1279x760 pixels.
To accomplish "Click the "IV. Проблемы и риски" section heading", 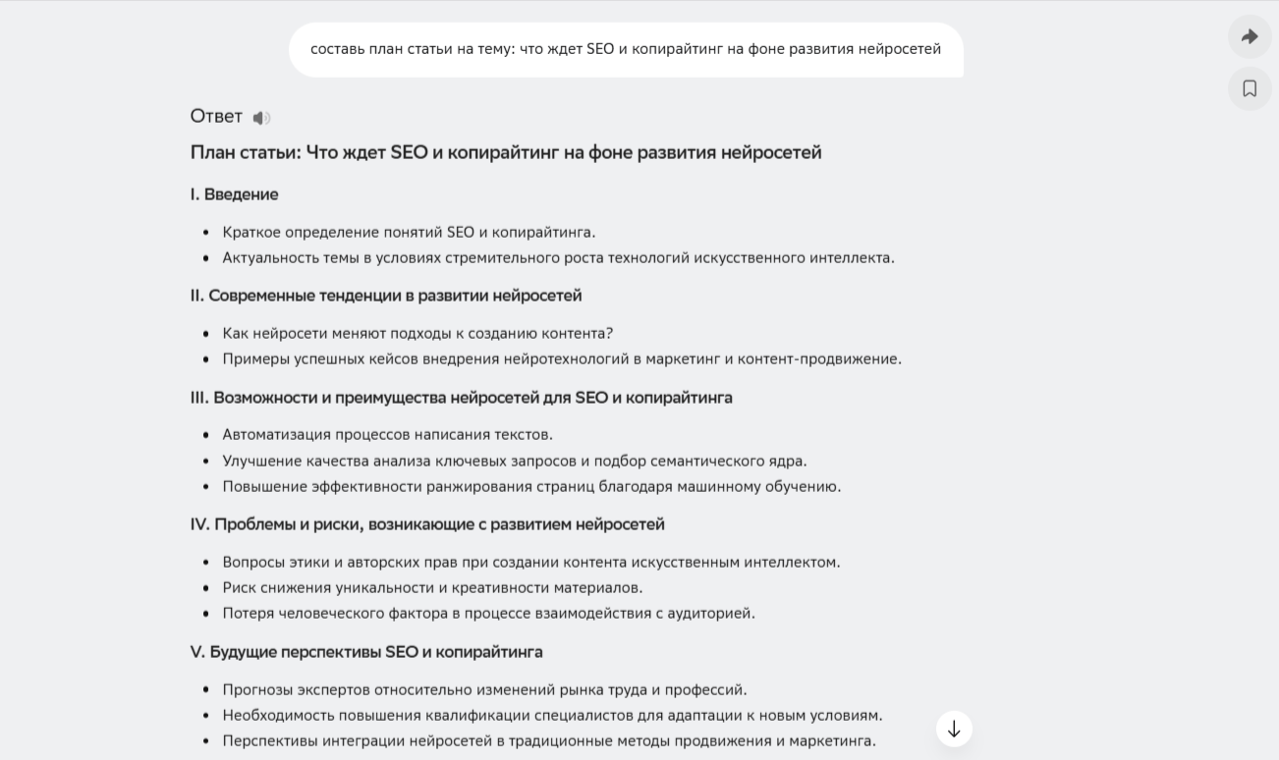I will [427, 524].
